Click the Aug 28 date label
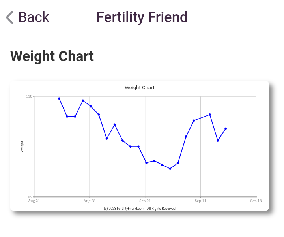284x237 pixels. pos(90,201)
